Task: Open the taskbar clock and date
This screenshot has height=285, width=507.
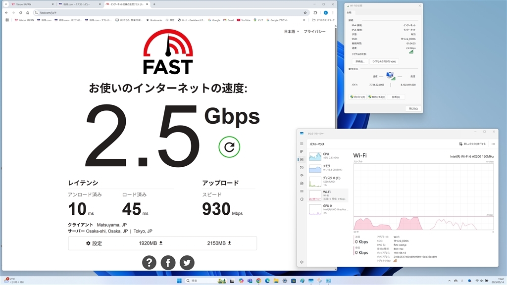Action: pyautogui.click(x=499, y=281)
